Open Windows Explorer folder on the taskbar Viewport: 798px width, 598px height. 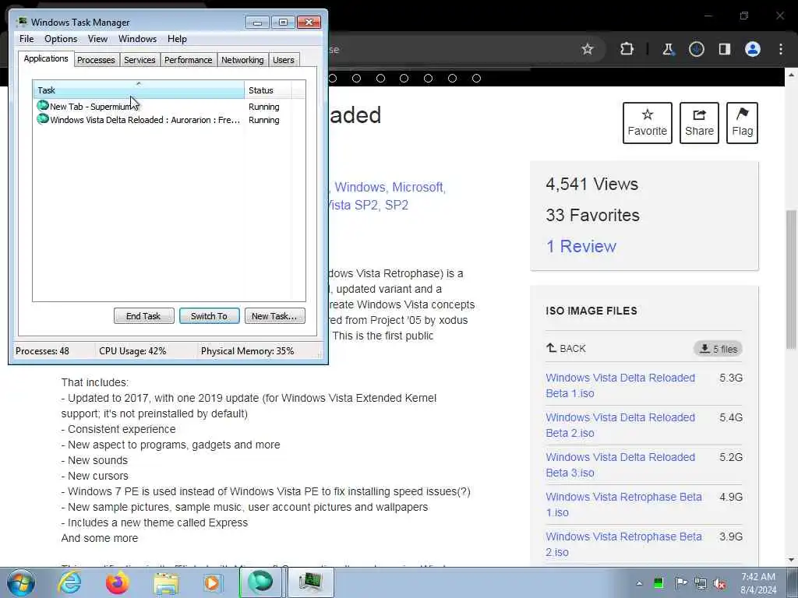[166, 582]
